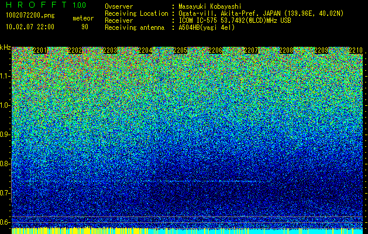368x234 pixels.
Task: Click the 0.6 kHz axis tick label
Action: pos(5,222)
